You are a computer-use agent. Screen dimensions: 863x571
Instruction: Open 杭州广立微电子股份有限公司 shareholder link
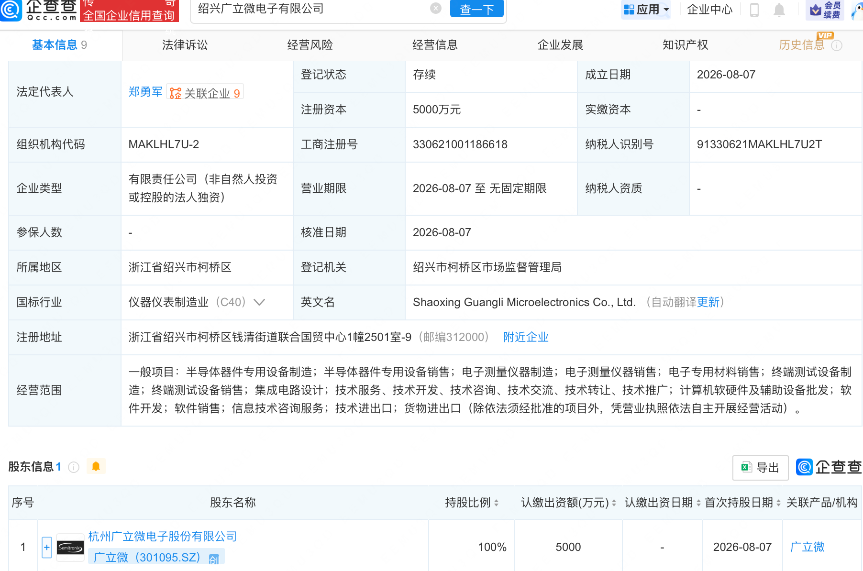[x=163, y=537]
